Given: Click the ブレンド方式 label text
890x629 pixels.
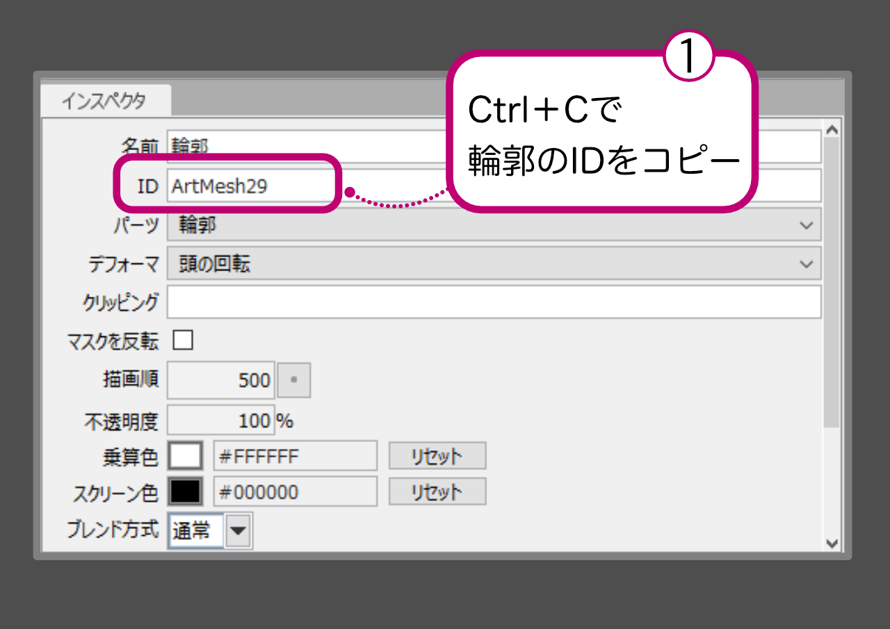Looking at the screenshot, I should point(113,530).
